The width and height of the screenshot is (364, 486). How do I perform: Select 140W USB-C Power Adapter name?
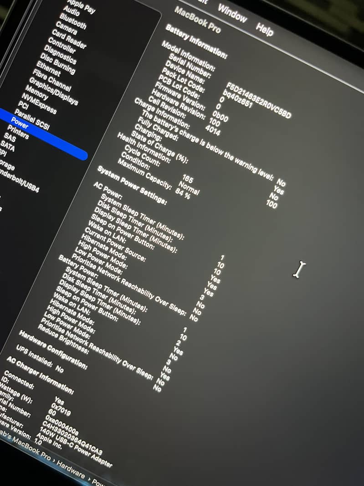pos(76,448)
